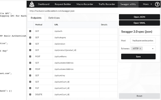Expand the GET /api/category endpoint row
Screen dimensions: 161x100
point(30,37)
